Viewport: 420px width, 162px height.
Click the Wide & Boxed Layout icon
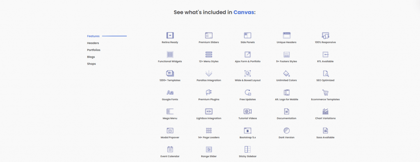point(247,74)
